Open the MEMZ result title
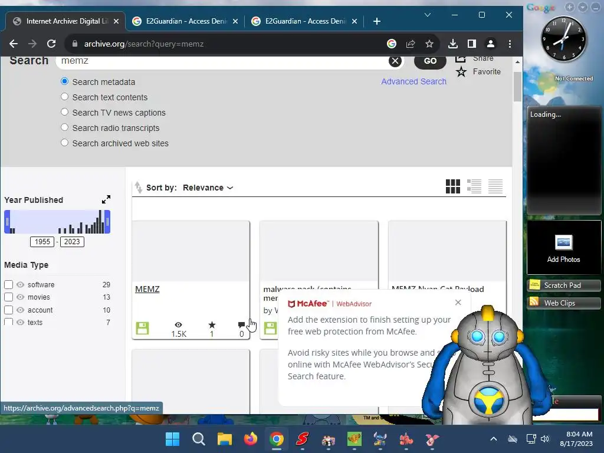 tap(147, 289)
